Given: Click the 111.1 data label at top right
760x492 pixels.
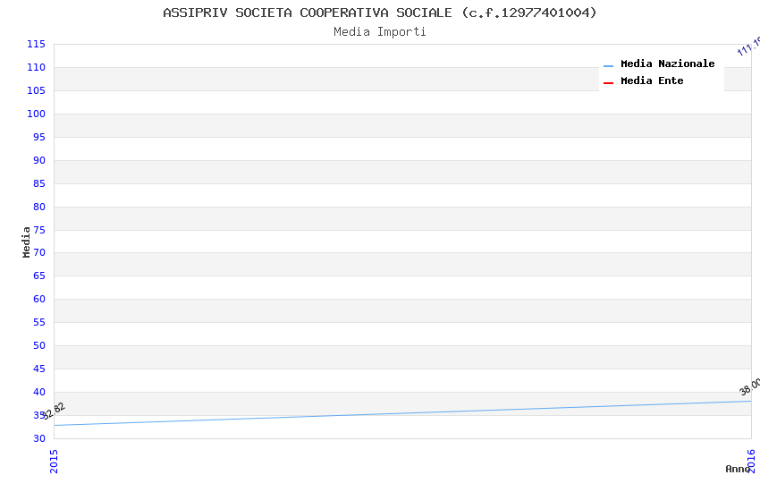Looking at the screenshot, I should [x=749, y=46].
